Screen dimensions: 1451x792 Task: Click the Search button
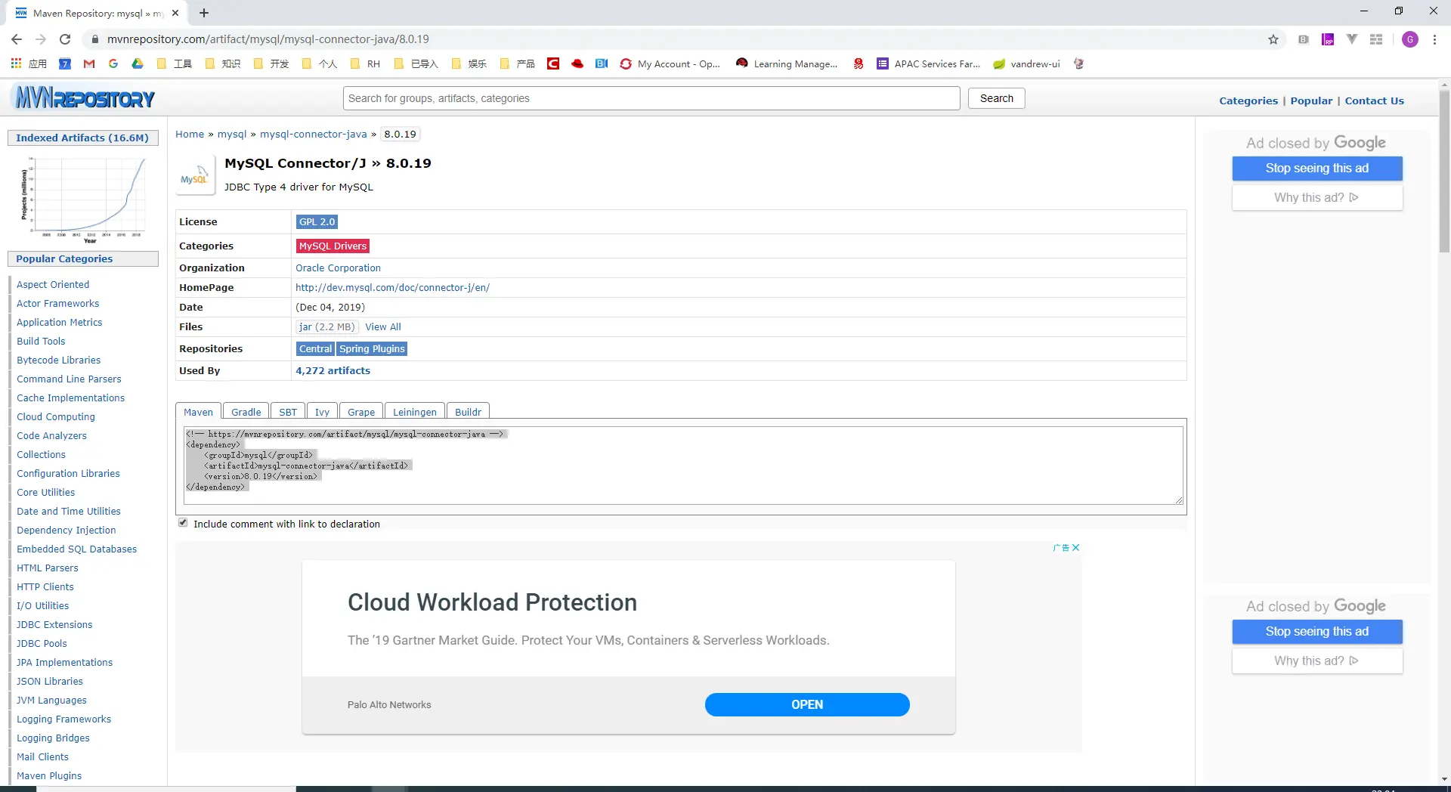point(996,98)
